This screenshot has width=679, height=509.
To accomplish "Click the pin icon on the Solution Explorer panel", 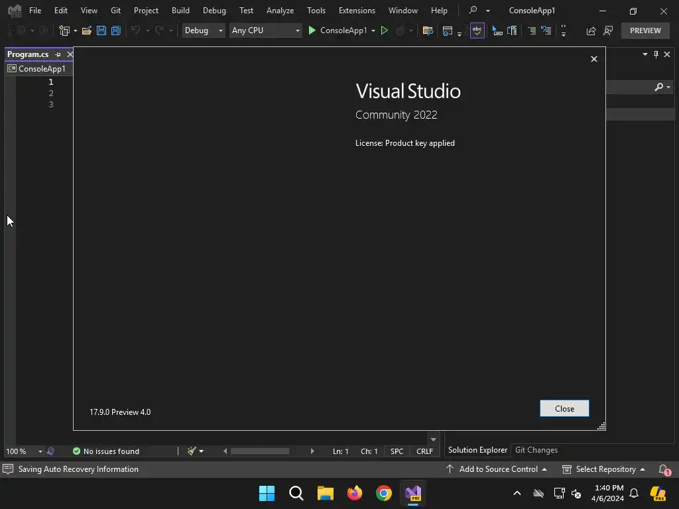I will coord(656,54).
